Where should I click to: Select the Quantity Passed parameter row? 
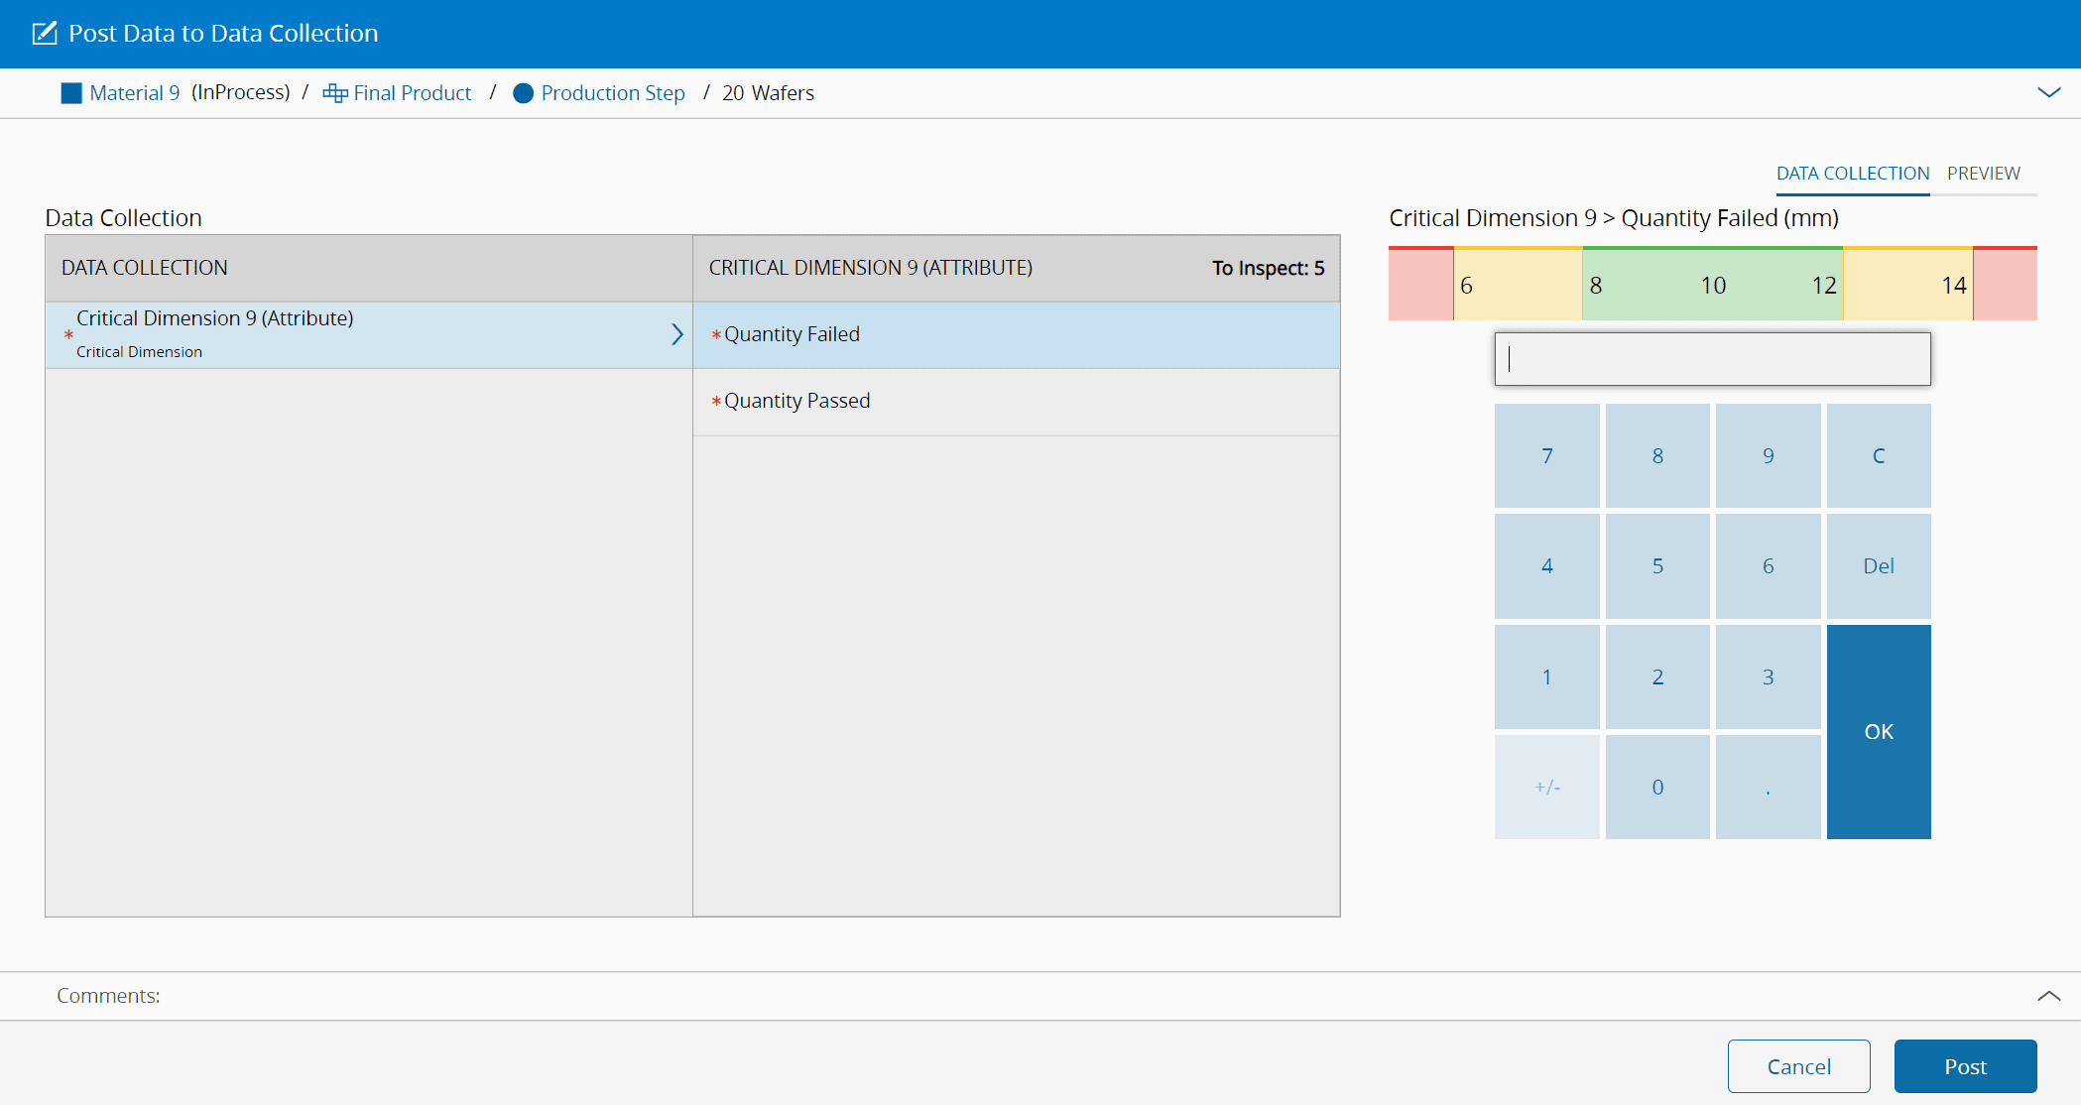point(1016,402)
